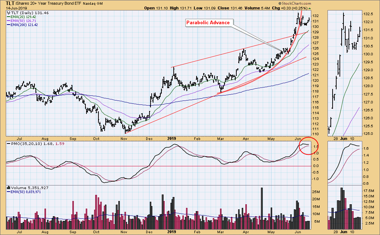Click the 'Parabolic Advance' annotation label
380x235 pixels.
(x=208, y=22)
